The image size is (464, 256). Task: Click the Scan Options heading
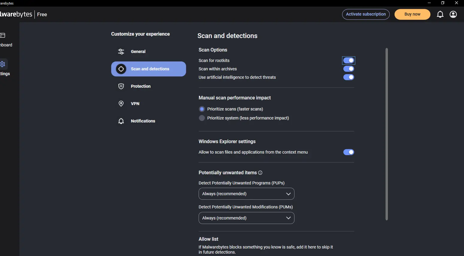click(213, 50)
